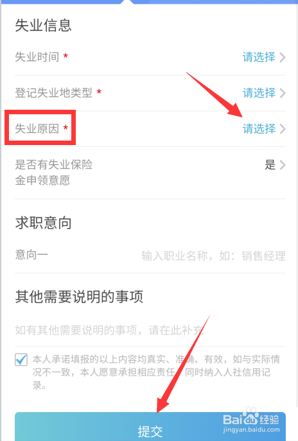Click the 失业信息 section heading
This screenshot has height=441, width=298.
43,25
